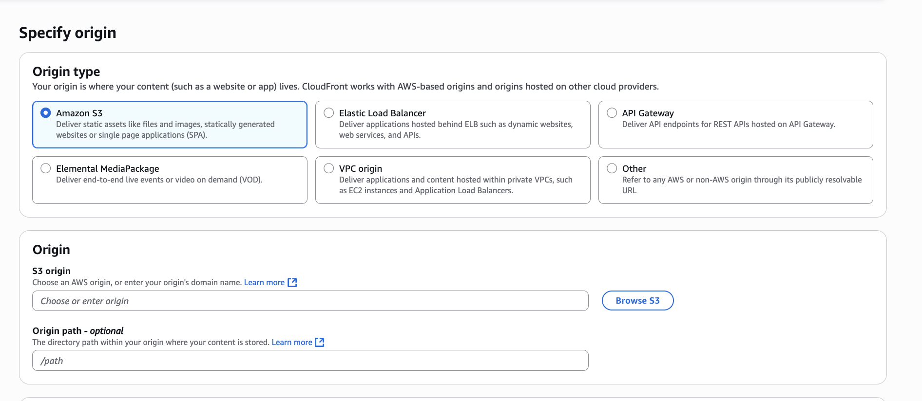
Task: Click the Elemental MediaPackage card description
Action: tap(159, 180)
